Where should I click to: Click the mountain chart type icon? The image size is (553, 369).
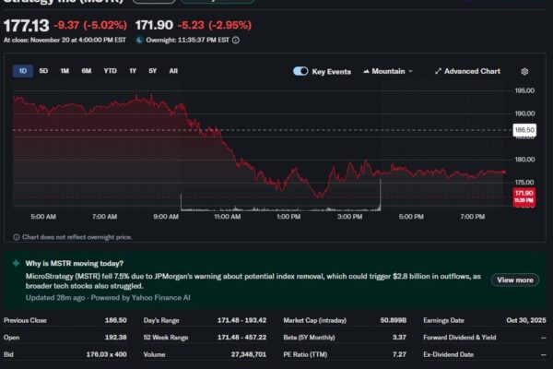(x=366, y=71)
